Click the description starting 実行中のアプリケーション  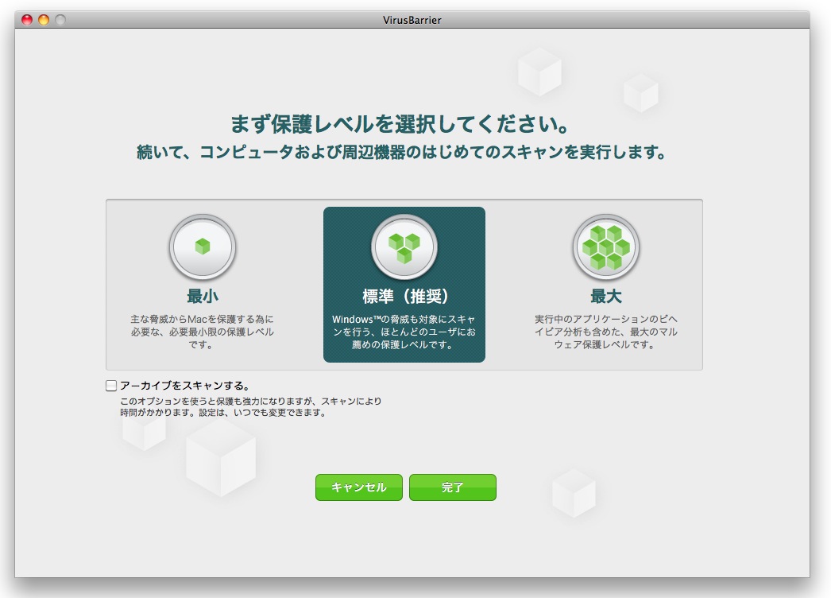coord(605,332)
